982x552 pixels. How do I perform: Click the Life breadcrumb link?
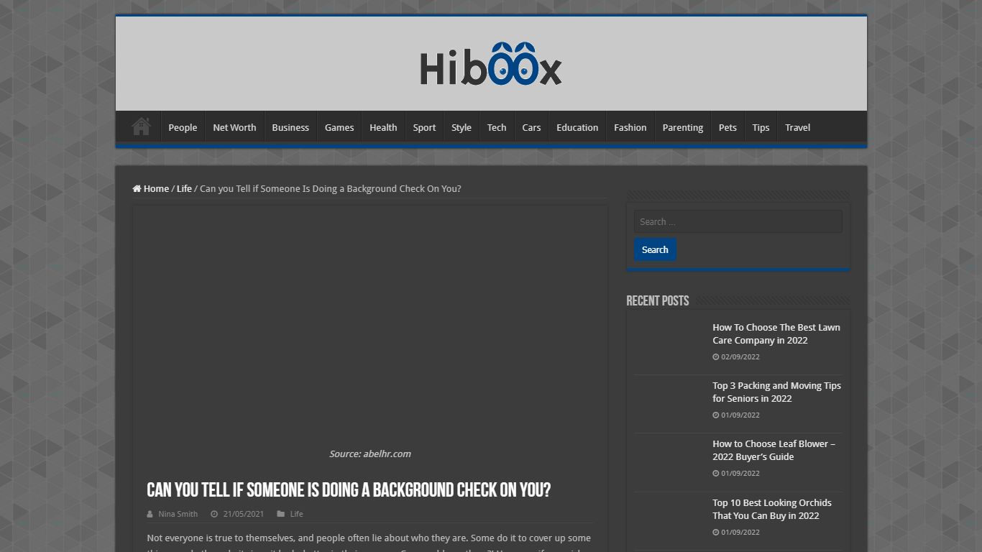point(184,188)
